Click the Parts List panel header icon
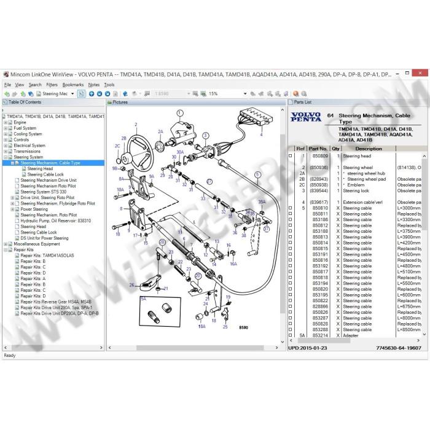The width and height of the screenshot is (430, 430). point(291,103)
